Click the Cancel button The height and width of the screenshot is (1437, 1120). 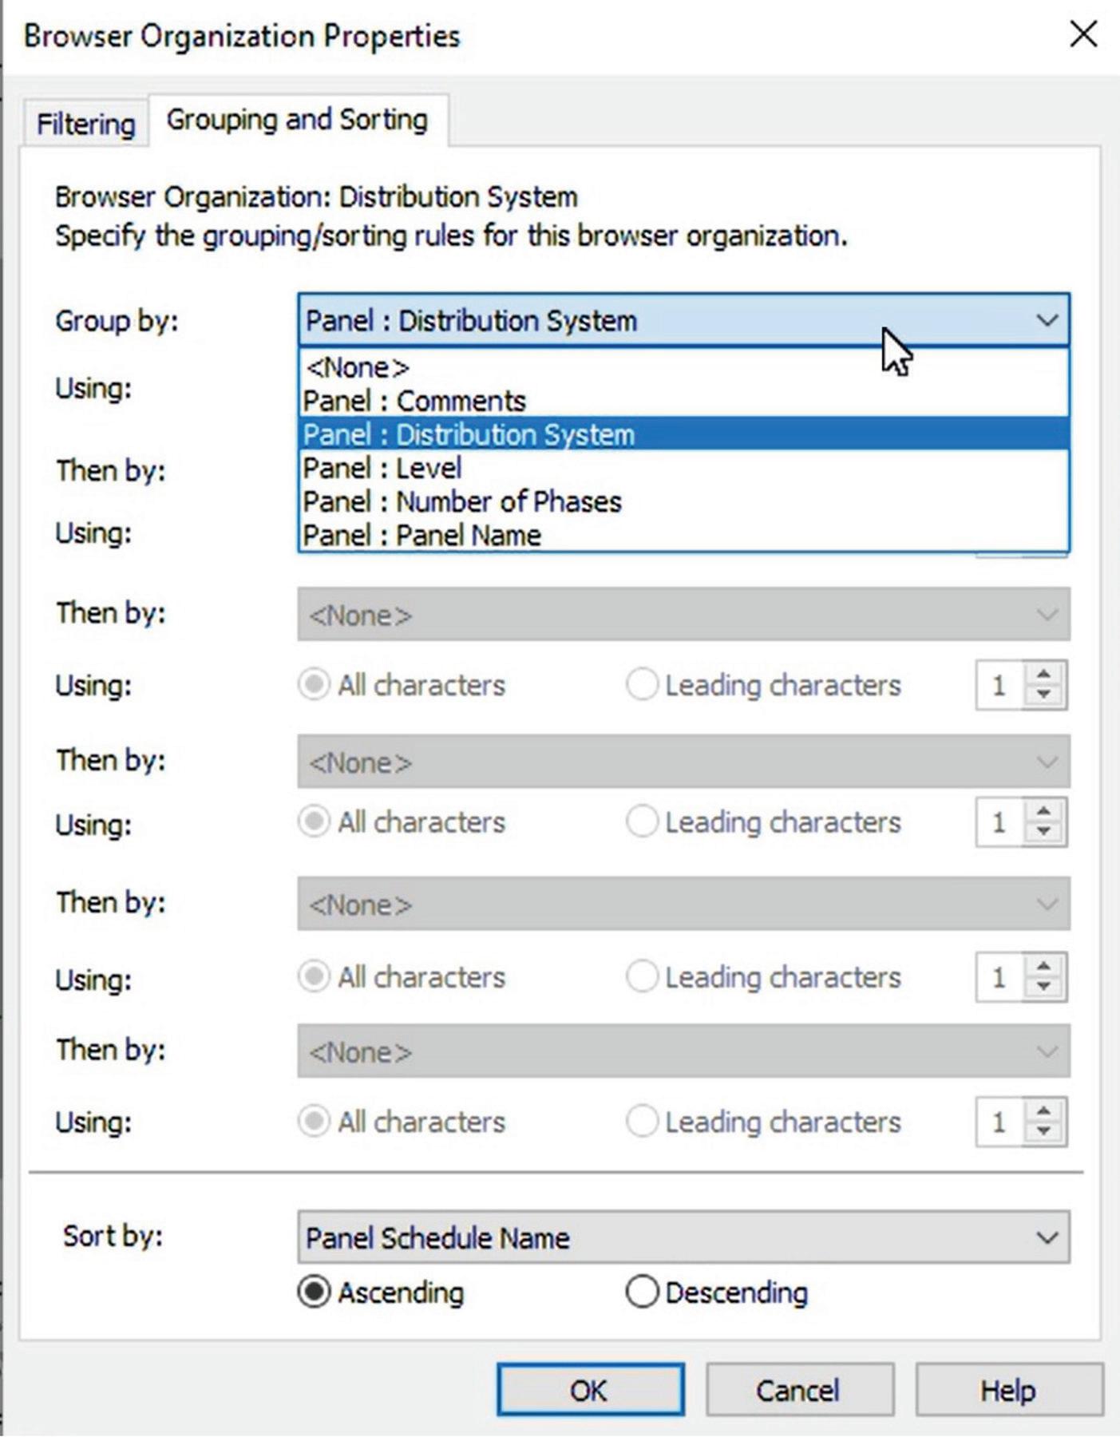pos(799,1390)
